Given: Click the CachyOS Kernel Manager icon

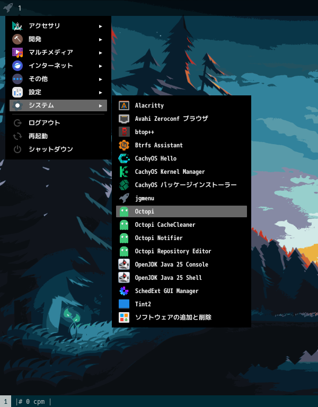Looking at the screenshot, I should pyautogui.click(x=124, y=172).
